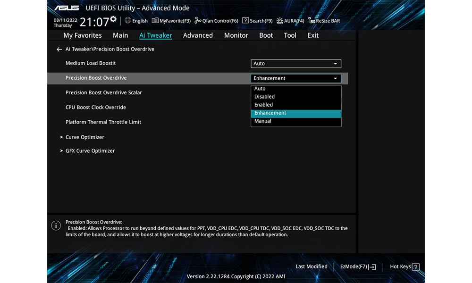Select the highlighted Enhancement option
The image size is (472, 283).
296,113
